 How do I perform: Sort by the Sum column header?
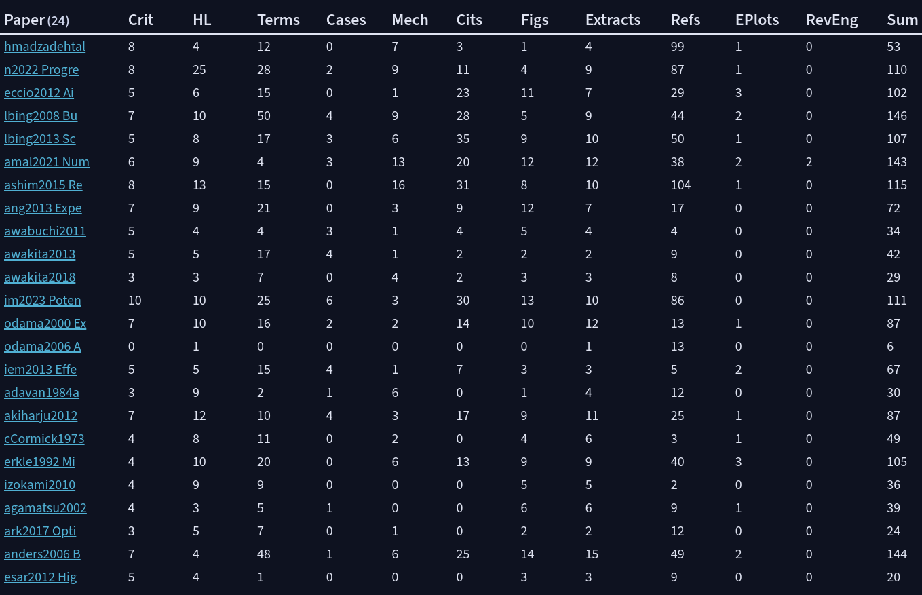(x=902, y=20)
